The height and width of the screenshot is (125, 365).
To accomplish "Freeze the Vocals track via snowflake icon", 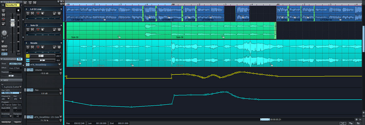I will pyautogui.click(x=59, y=47).
